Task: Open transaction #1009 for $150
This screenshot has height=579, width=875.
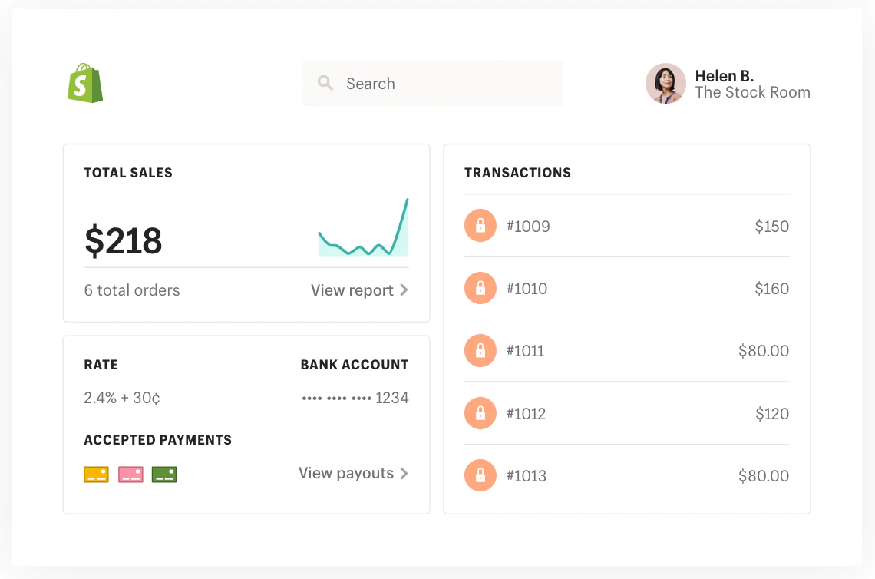Action: pos(626,226)
